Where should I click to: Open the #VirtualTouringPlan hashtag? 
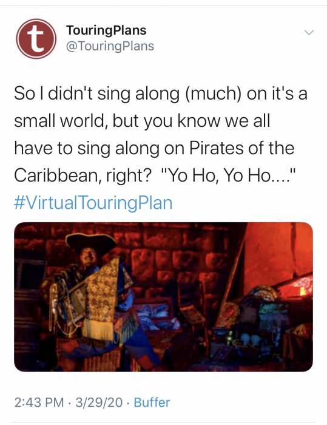point(93,203)
